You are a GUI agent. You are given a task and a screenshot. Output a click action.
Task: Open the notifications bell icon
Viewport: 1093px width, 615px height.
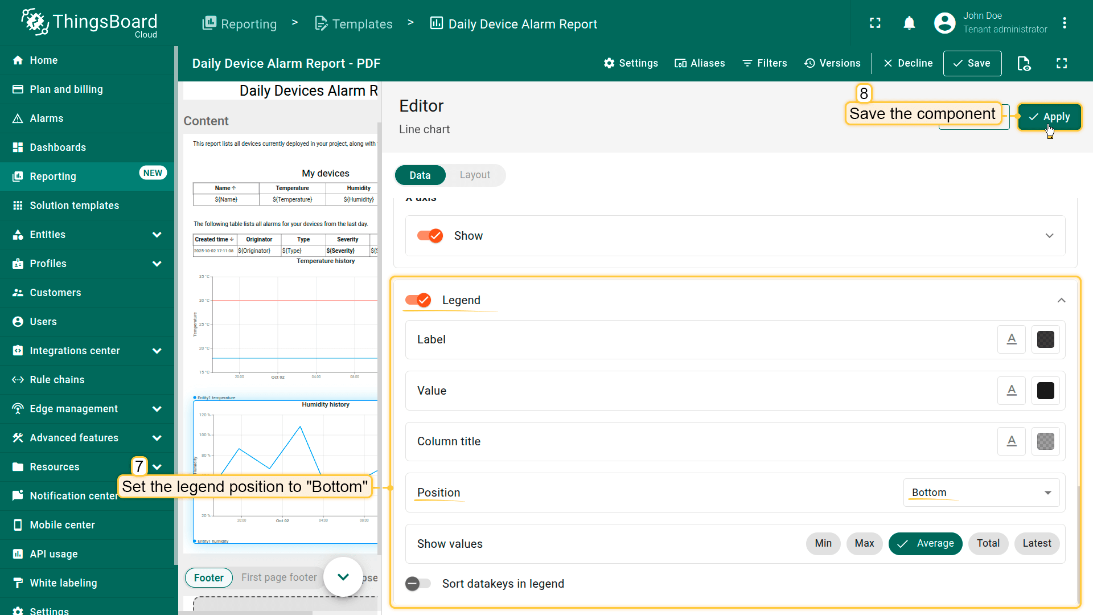(x=909, y=23)
